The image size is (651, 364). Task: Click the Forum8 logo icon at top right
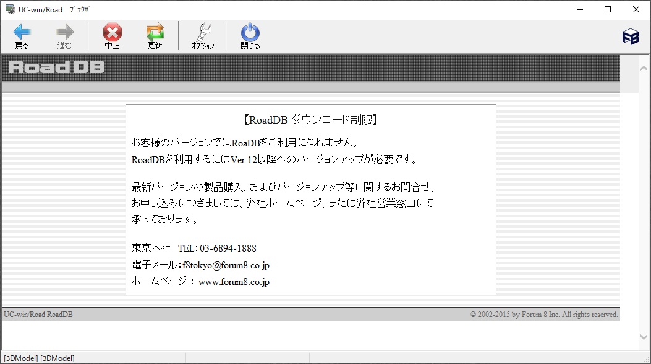[630, 36]
